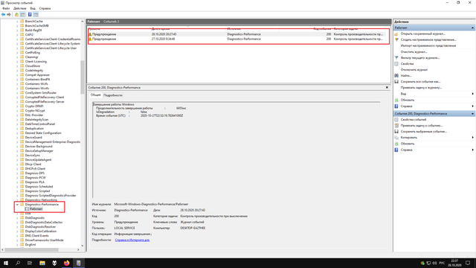Expand the BranchCache tree node
The width and height of the screenshot is (476, 268).
coord(17,22)
